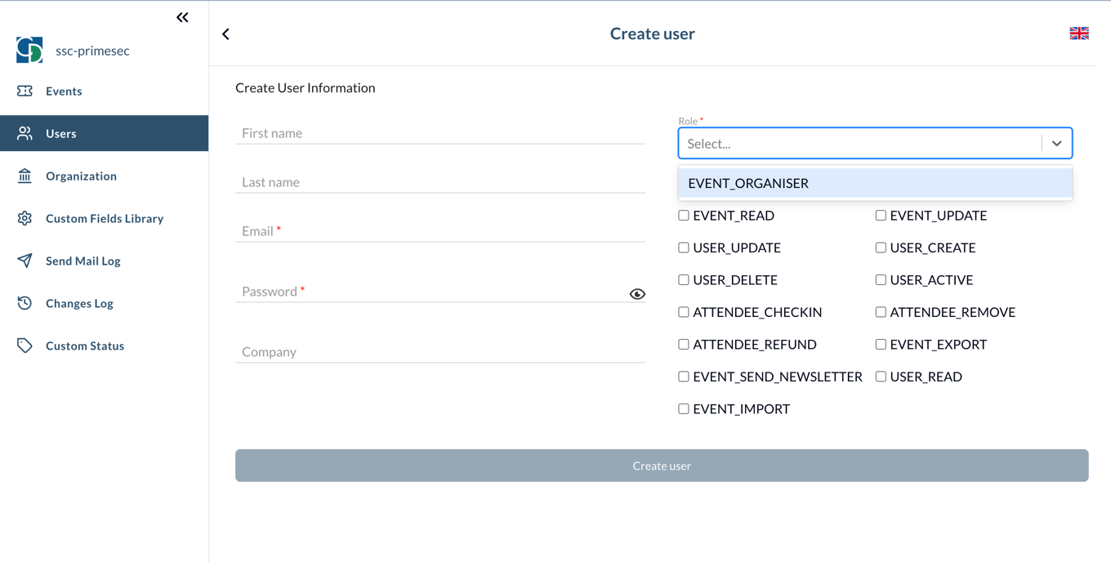Go back using the left arrow
The width and height of the screenshot is (1111, 562).
225,33
